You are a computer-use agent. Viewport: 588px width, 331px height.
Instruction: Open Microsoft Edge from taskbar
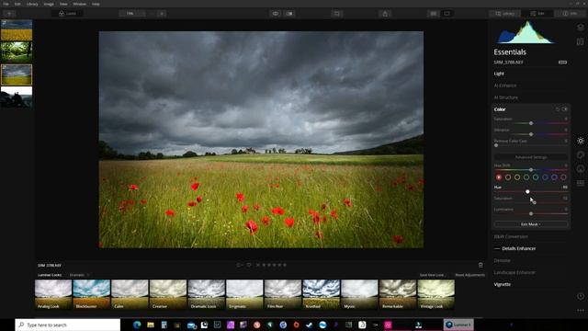pos(137,325)
